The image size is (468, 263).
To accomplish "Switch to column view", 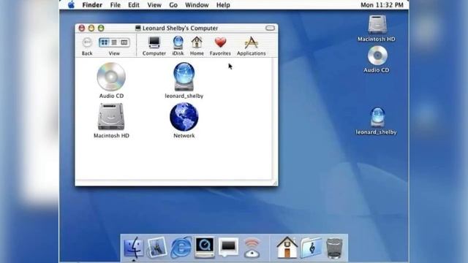I will (124, 42).
